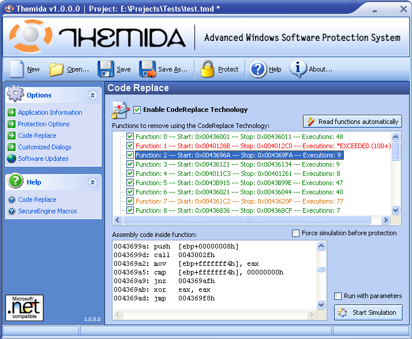Click function list horizontal scrollbar thumb
Image resolution: width=412 pixels, height=339 pixels.
point(247,220)
